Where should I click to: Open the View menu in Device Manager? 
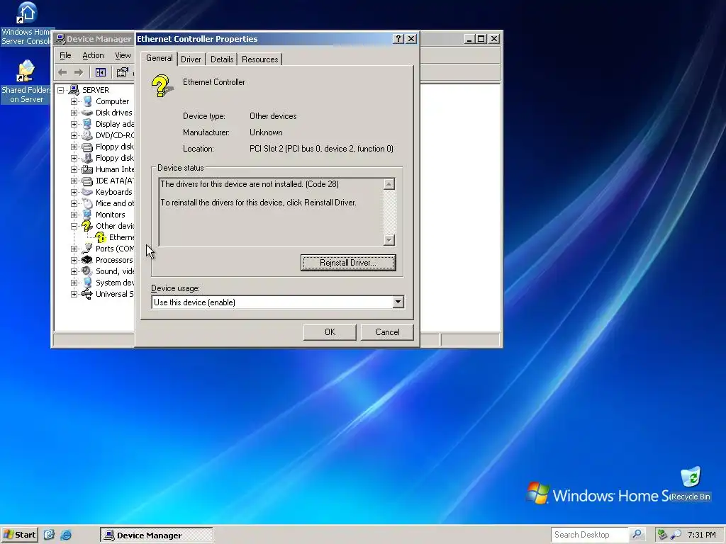coord(123,55)
